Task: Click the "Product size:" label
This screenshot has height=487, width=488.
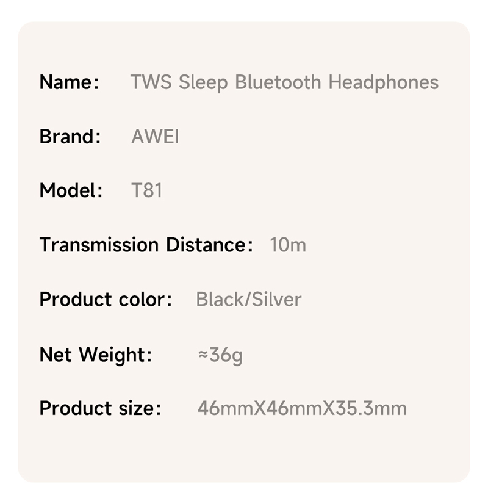Action: [x=100, y=409]
